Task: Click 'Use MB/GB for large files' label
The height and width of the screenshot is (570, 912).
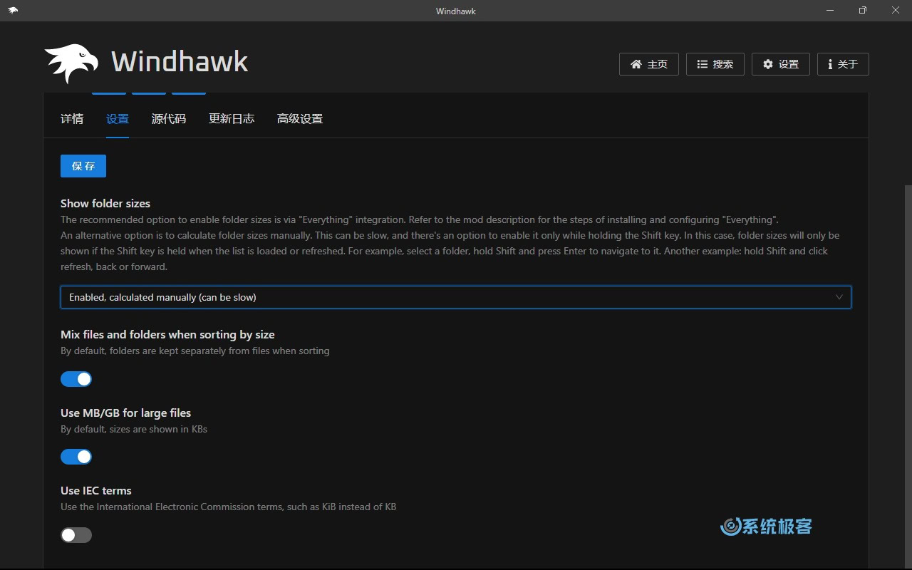Action: [x=125, y=413]
